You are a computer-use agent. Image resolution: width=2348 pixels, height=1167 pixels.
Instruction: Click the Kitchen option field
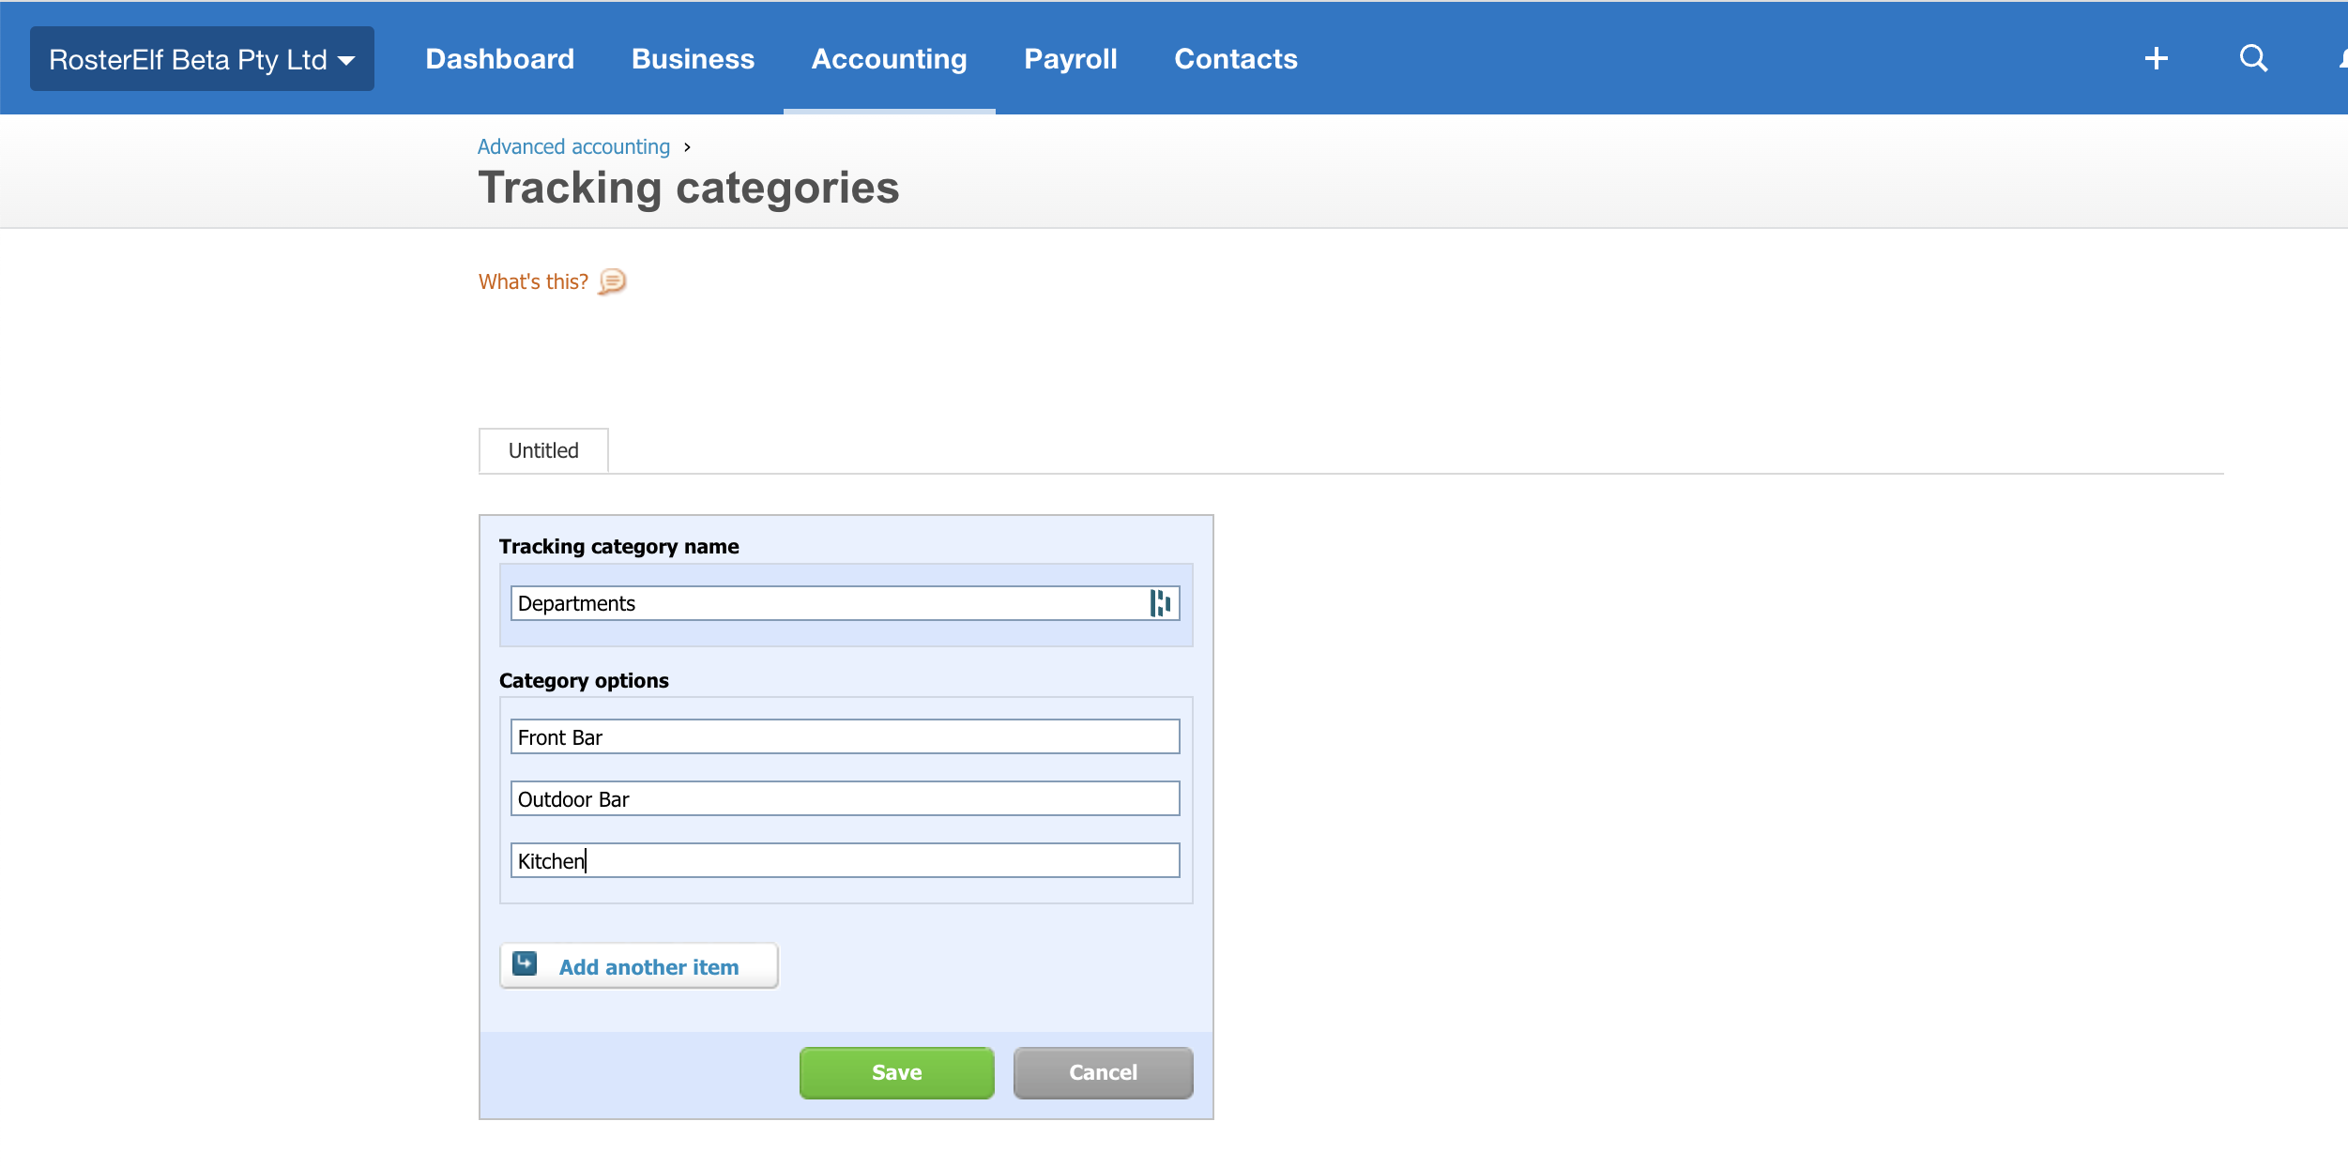[845, 860]
